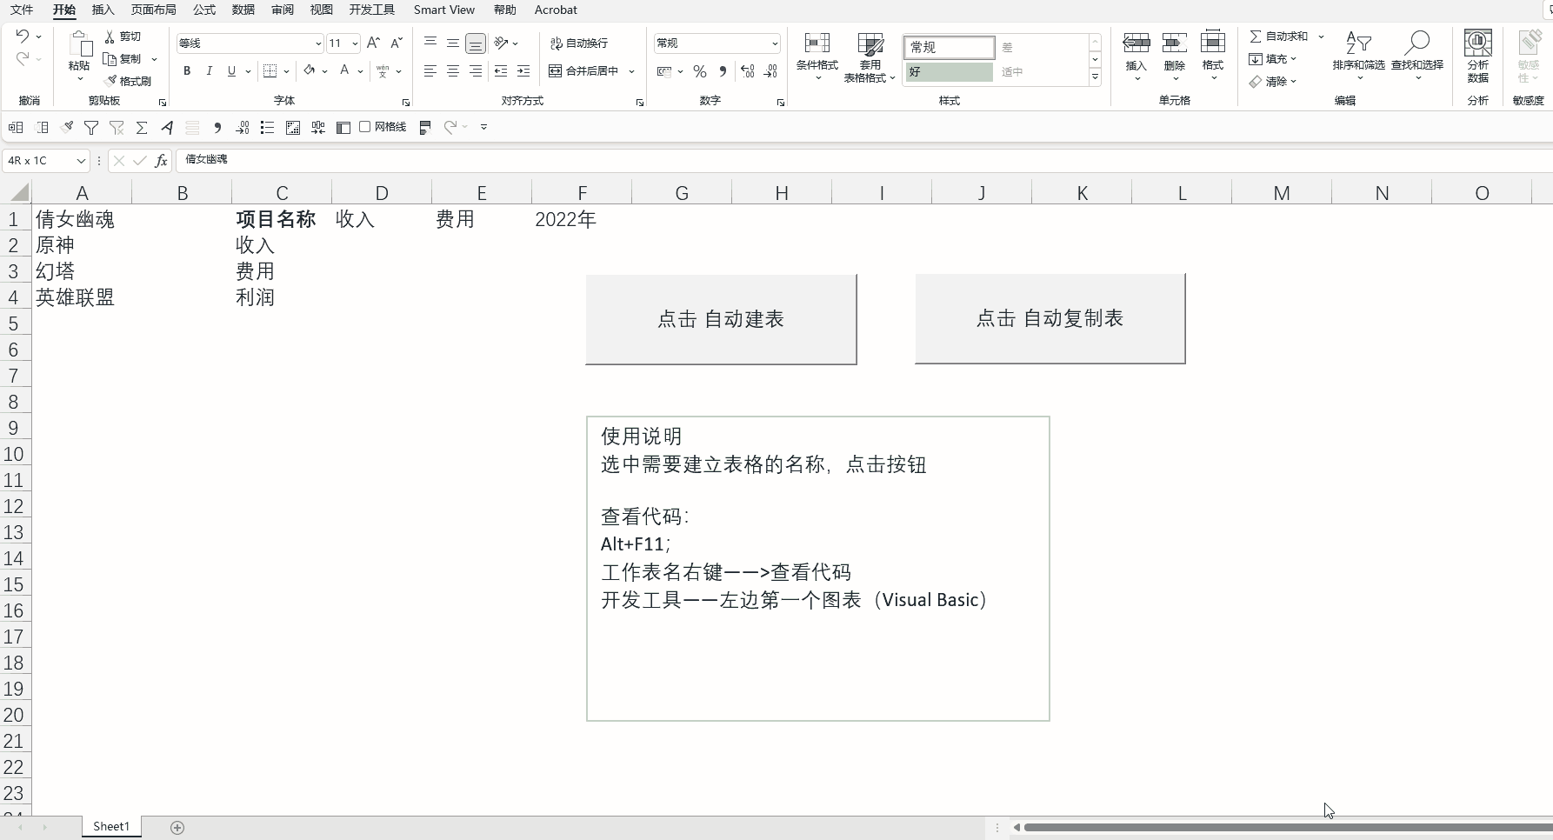Click the Sigma sum icon in quick access toolbar

coord(142,128)
